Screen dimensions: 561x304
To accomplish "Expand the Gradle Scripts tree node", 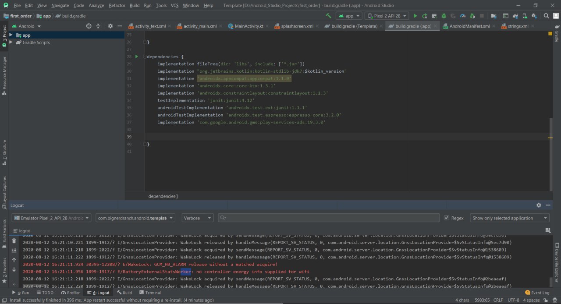I will pos(11,42).
